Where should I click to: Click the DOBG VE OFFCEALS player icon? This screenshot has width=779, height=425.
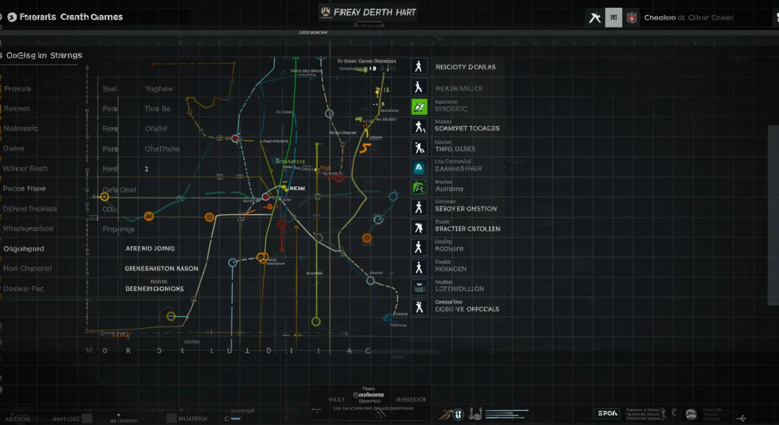419,307
